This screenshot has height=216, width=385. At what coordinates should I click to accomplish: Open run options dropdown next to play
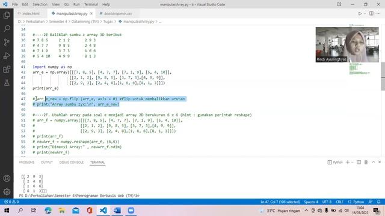[365, 13]
